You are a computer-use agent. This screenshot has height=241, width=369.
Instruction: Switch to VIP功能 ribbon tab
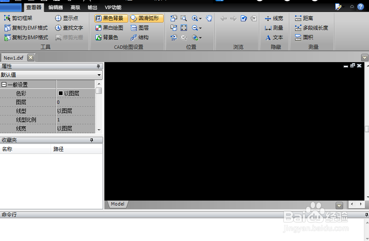113,7
